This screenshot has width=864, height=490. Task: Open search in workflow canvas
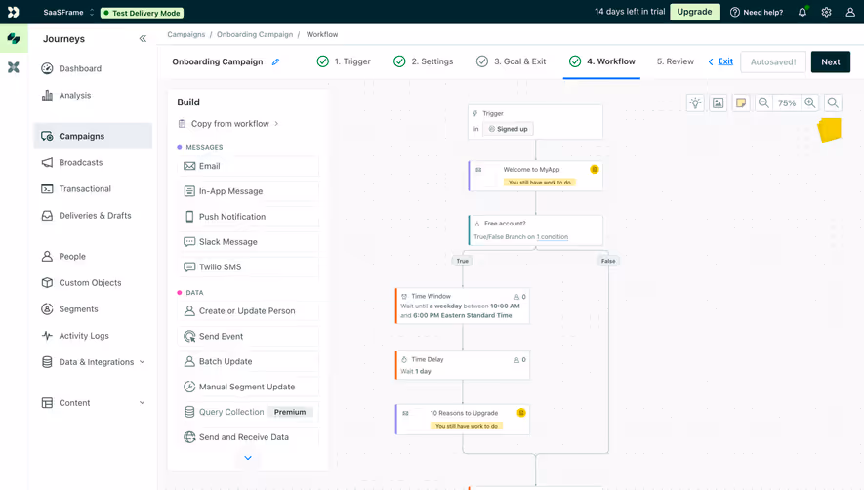click(x=833, y=103)
